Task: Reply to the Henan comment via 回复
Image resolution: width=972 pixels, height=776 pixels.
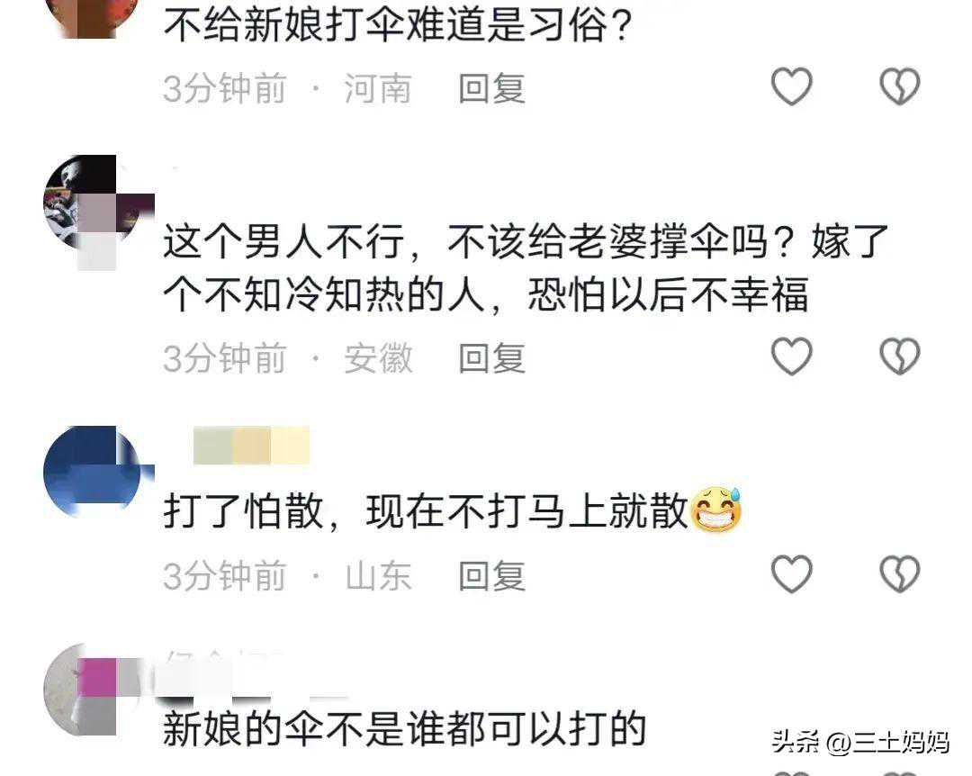Action: tap(491, 89)
